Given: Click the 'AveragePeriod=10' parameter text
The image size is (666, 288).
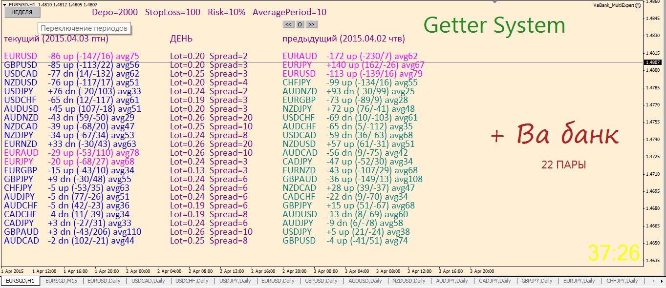Looking at the screenshot, I should tap(289, 12).
